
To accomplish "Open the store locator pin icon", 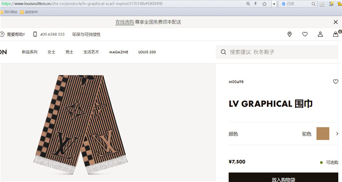I will click(289, 34).
